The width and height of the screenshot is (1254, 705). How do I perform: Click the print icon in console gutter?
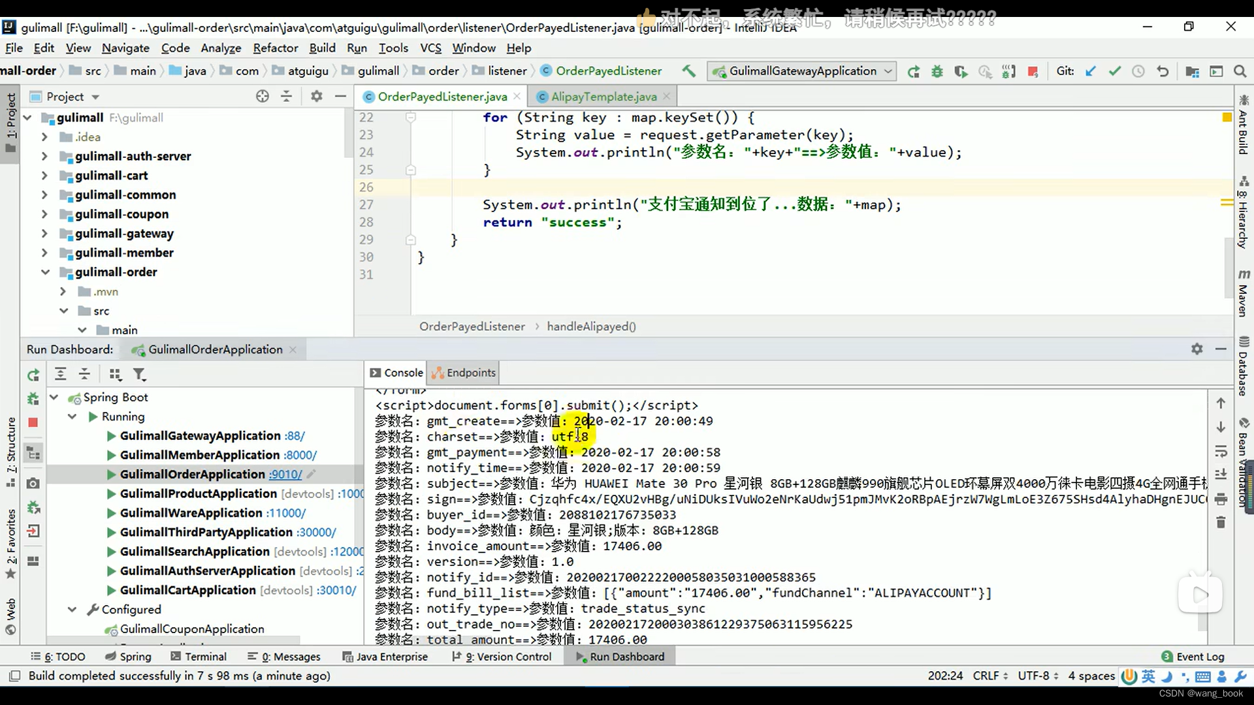pos(1221,499)
